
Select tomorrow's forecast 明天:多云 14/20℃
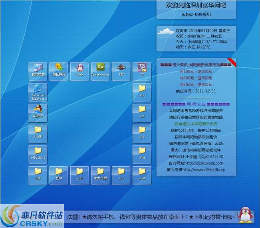point(193,47)
